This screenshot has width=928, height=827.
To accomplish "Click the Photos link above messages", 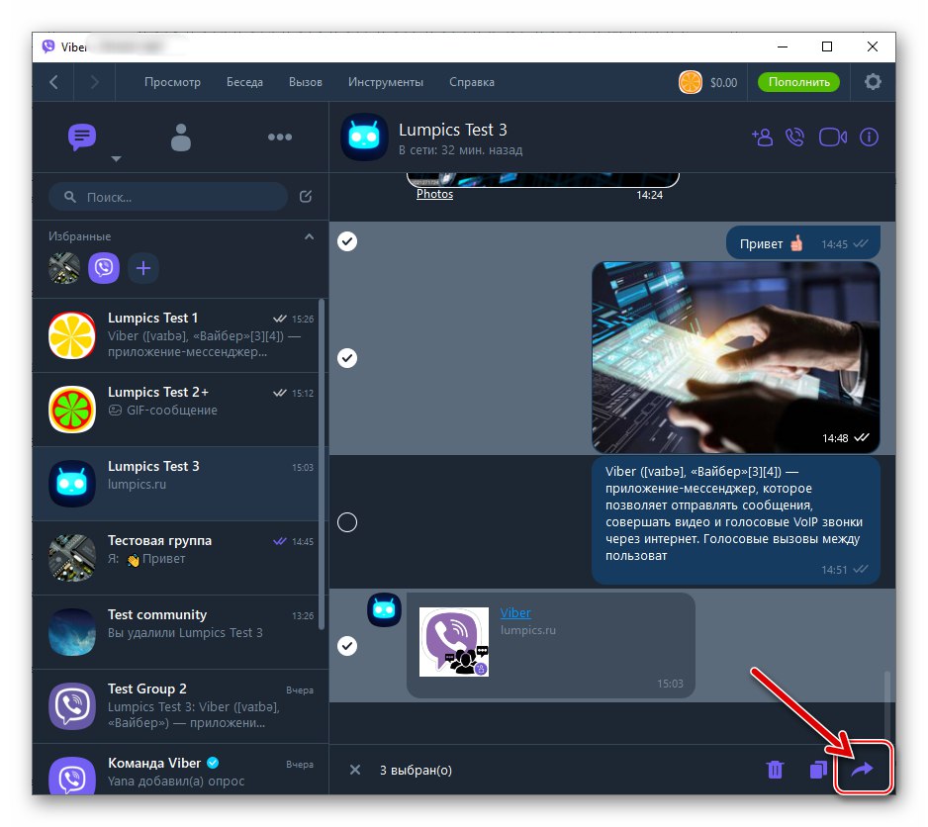I will [434, 194].
